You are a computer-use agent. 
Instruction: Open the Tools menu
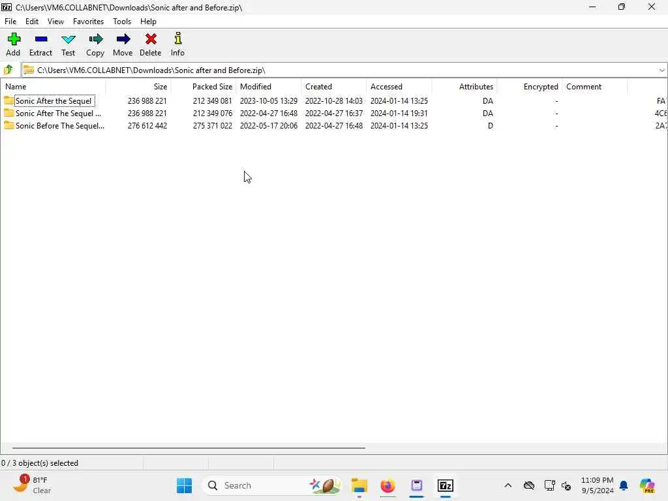click(122, 22)
